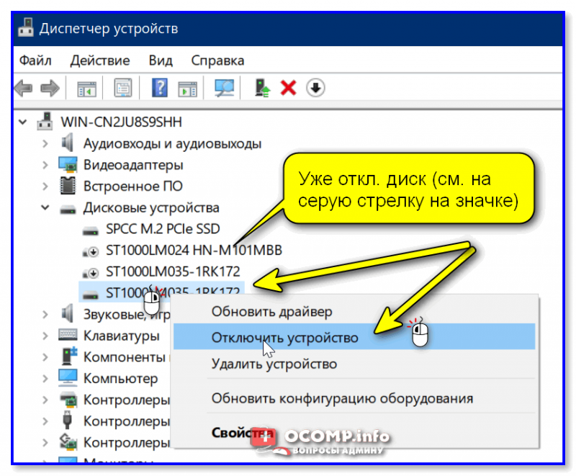Open Свойства from context menu

point(243,433)
